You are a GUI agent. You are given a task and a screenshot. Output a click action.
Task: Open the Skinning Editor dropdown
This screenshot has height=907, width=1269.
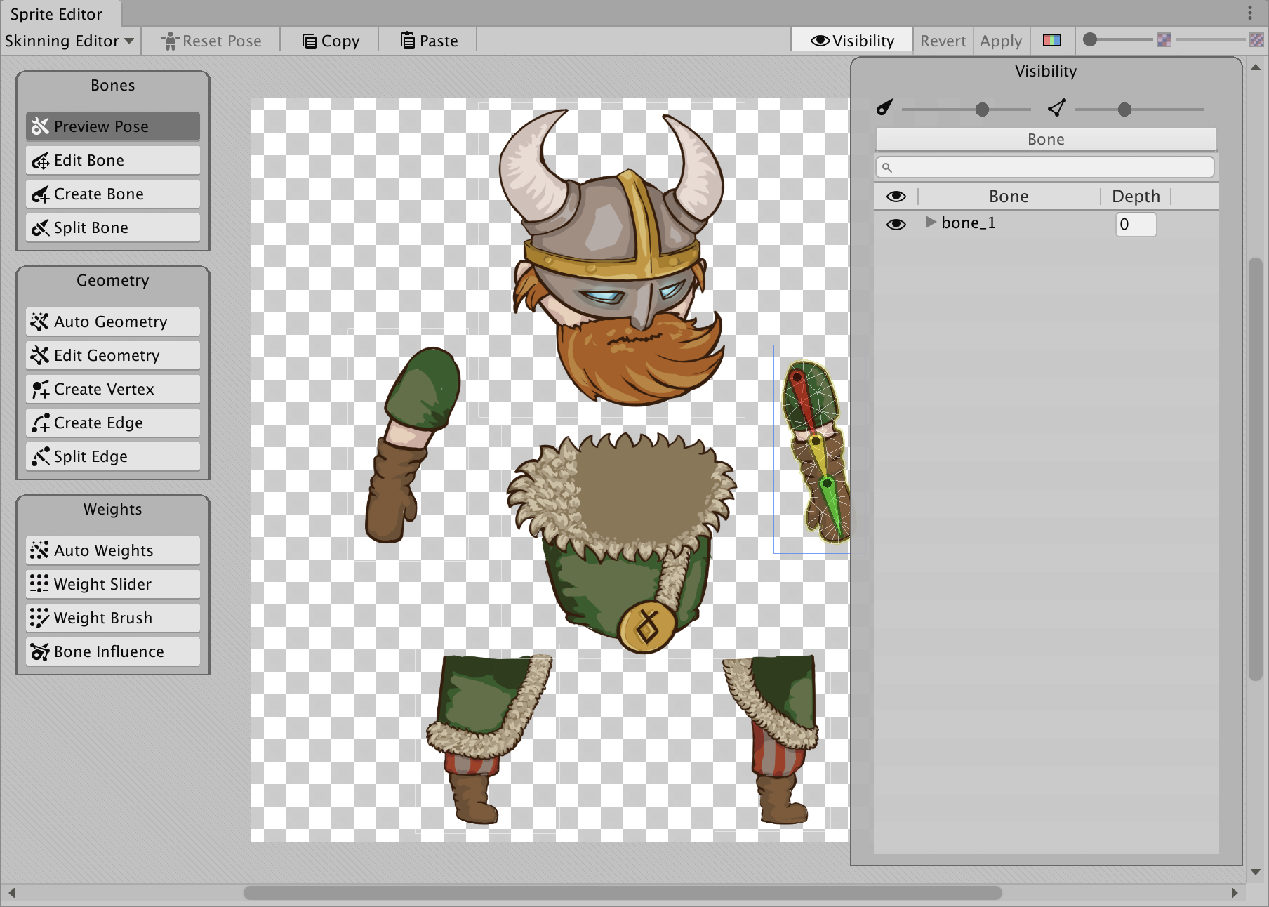(69, 41)
